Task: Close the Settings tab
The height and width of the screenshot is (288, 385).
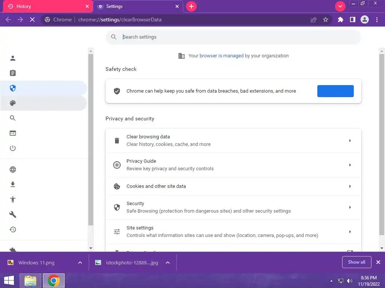Action: tap(177, 6)
